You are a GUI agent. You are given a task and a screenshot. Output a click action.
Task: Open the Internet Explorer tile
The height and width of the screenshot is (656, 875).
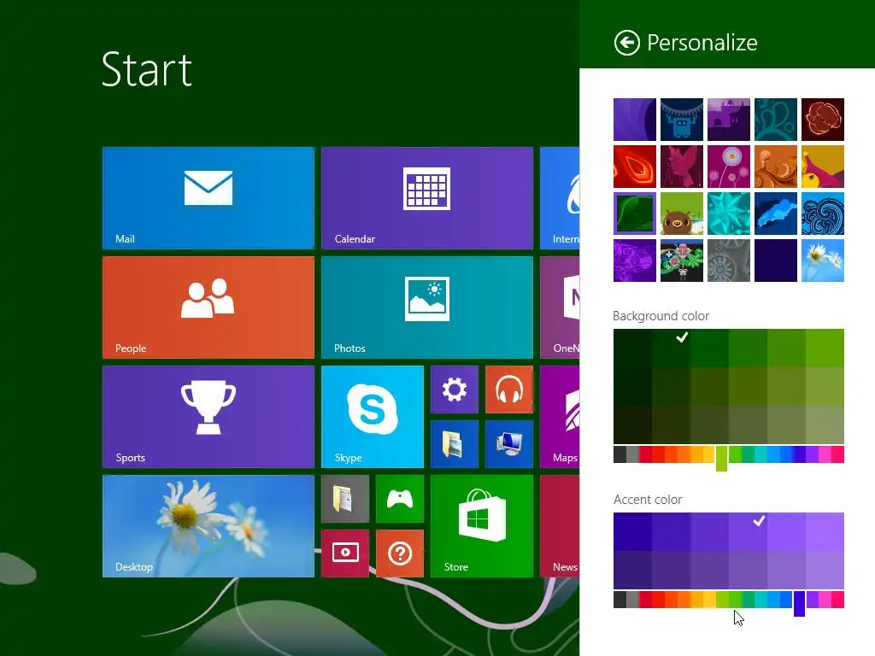coord(560,198)
